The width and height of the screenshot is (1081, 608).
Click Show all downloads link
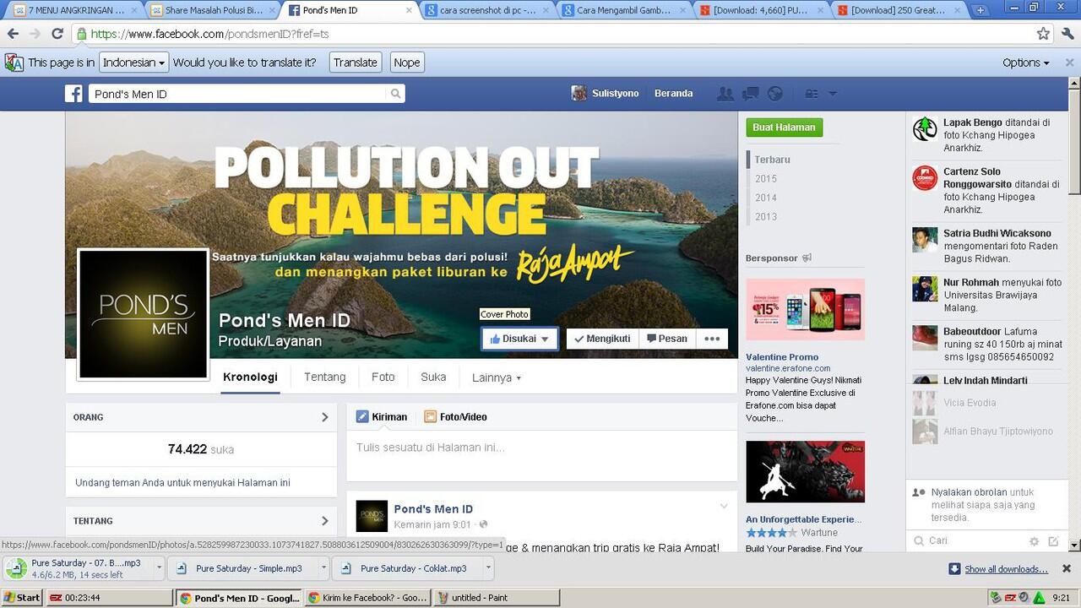coord(1006,569)
